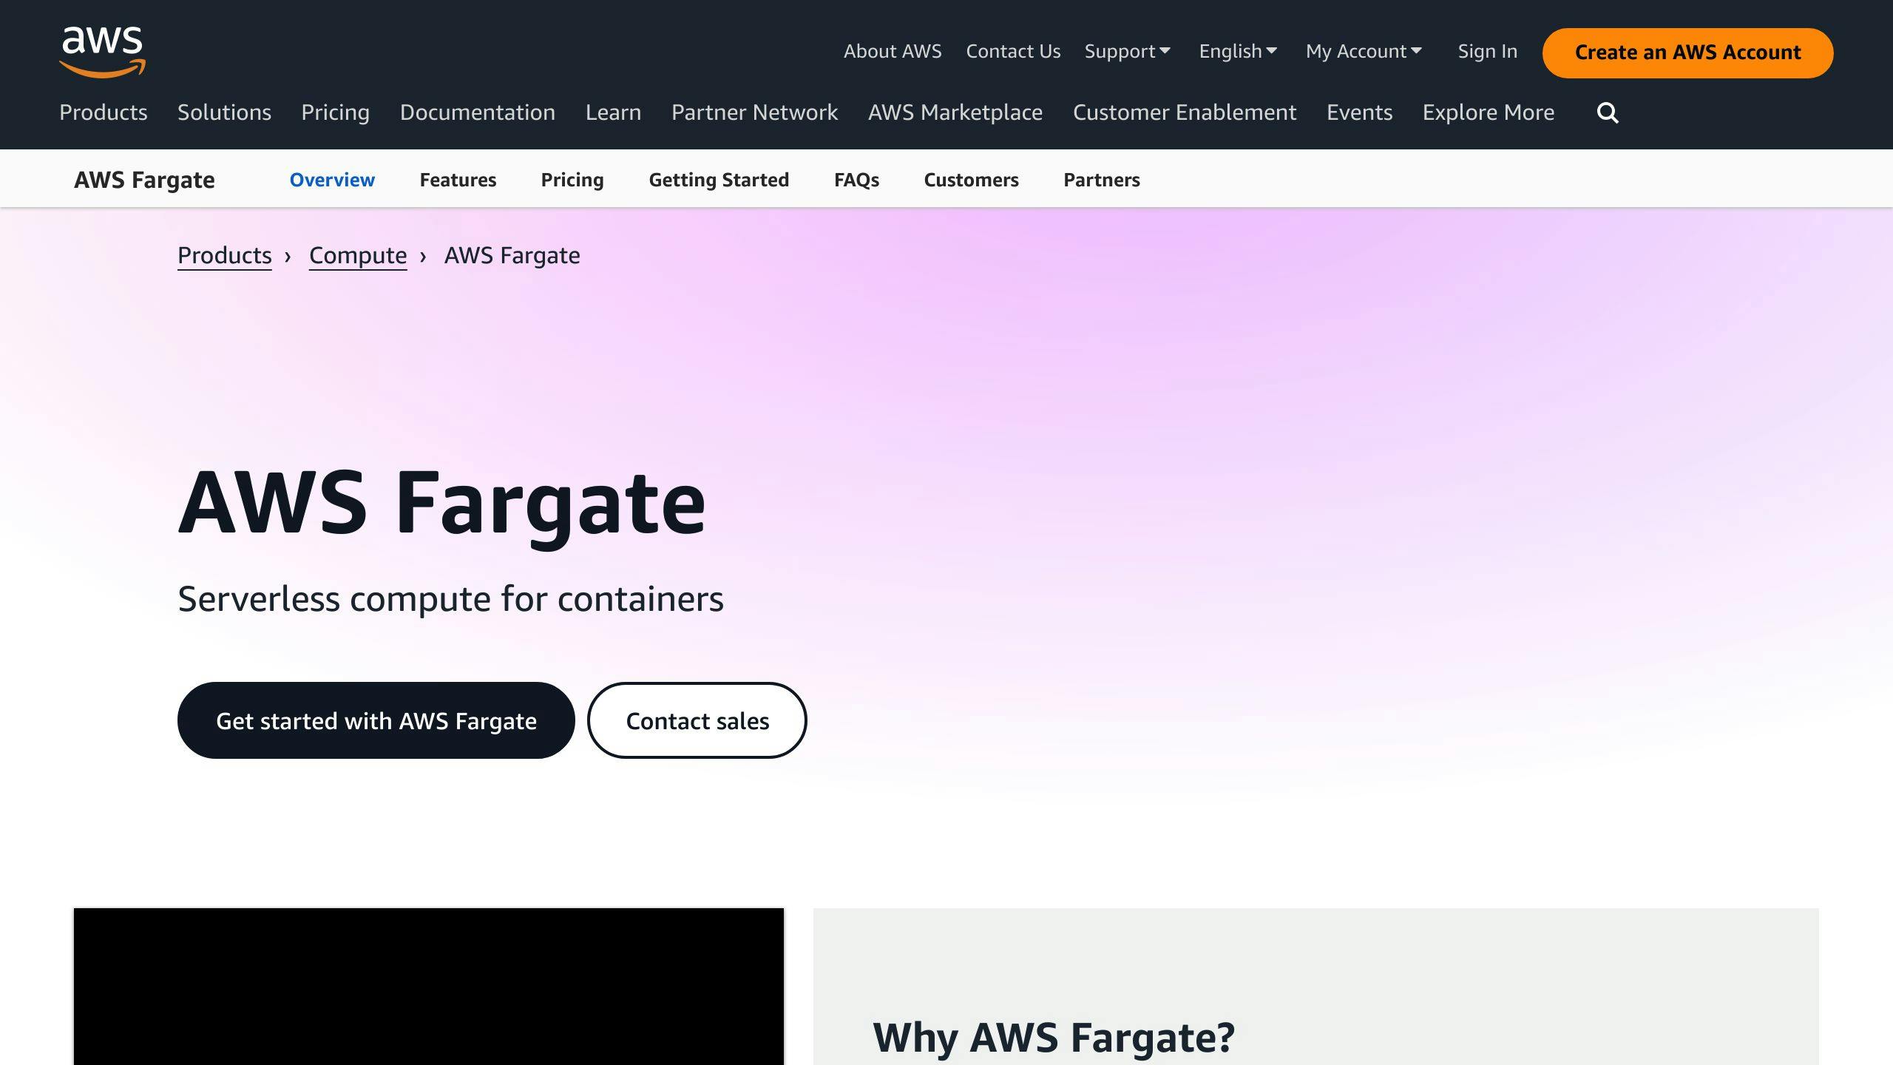Expand the My Account dropdown
This screenshot has height=1065, width=1893.
(1364, 51)
